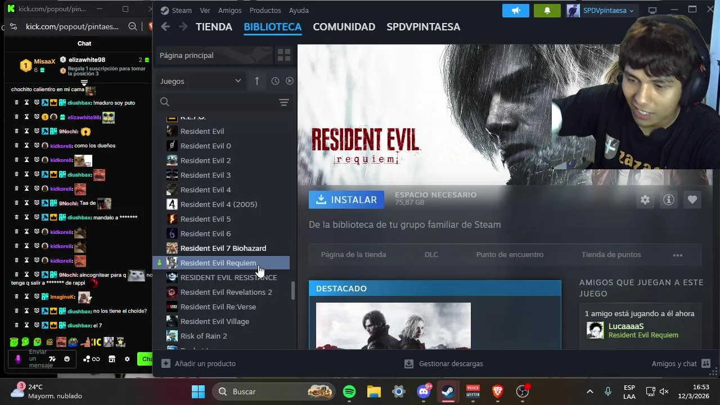Open the DLC link

tap(431, 255)
